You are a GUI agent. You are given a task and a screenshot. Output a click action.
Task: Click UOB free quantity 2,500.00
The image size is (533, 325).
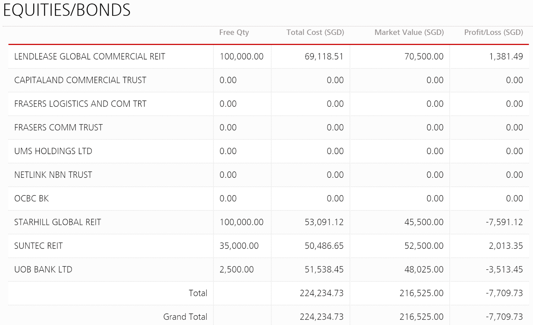(x=237, y=270)
